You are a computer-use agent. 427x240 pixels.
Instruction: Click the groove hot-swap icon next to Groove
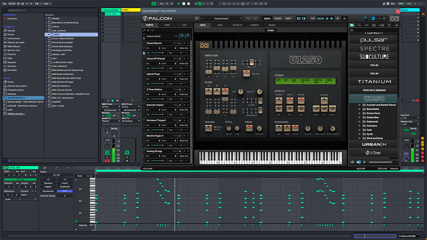click(x=32, y=191)
